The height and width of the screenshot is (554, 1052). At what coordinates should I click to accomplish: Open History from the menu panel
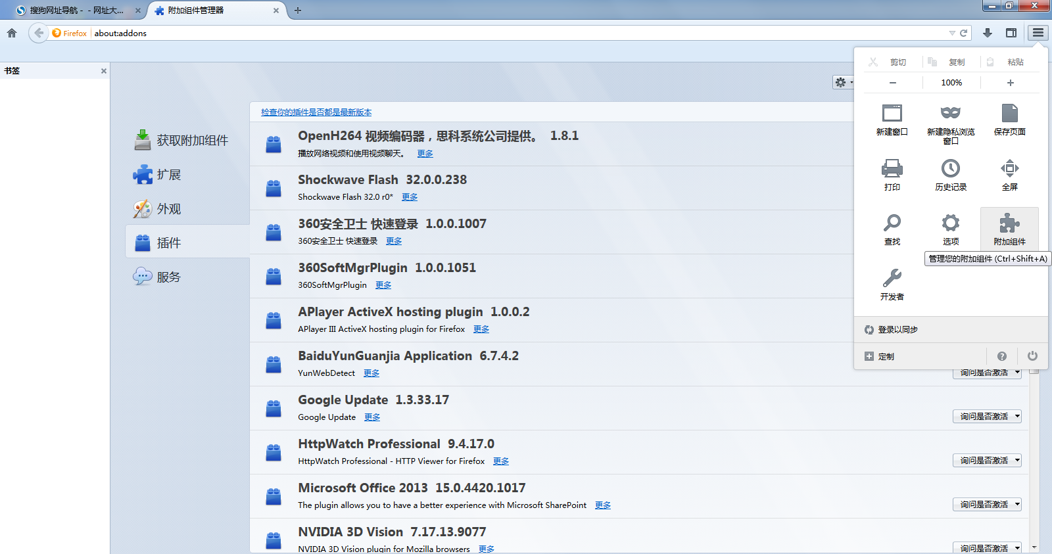tap(951, 175)
